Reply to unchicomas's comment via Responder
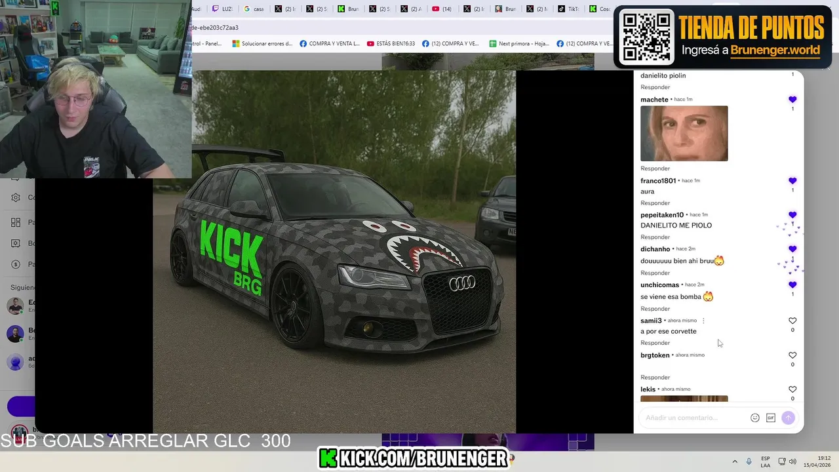The height and width of the screenshot is (472, 839). [655, 309]
